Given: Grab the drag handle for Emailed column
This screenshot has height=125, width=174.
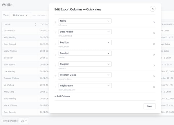Looking at the screenshot, I should click(x=55, y=55).
